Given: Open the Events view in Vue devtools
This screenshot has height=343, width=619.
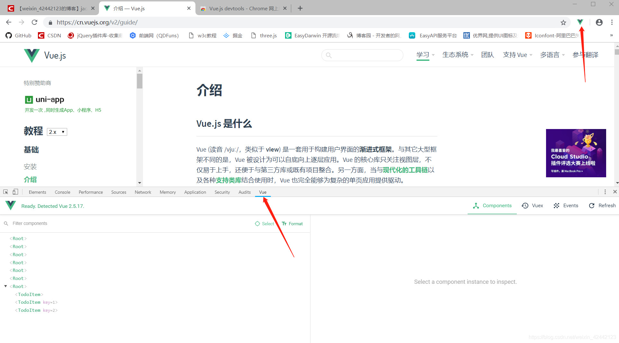Looking at the screenshot, I should click(566, 206).
